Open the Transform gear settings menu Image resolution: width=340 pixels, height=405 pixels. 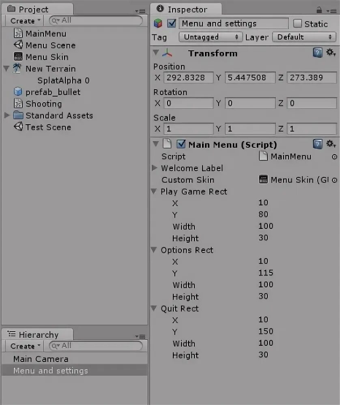coord(331,53)
